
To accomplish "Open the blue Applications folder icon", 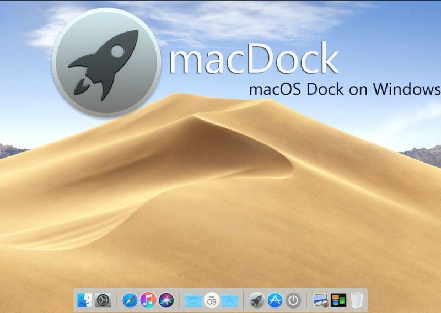I will coord(230,301).
